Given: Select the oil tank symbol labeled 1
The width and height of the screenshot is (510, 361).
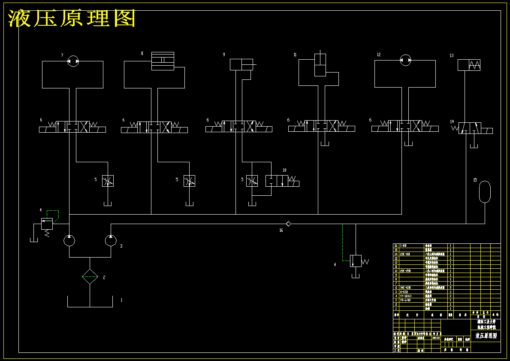Looking at the screenshot, I should pyautogui.click(x=90, y=301).
